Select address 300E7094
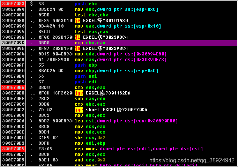Image resolution: width=238 pixels, height=167 pixels. coord(13,32)
